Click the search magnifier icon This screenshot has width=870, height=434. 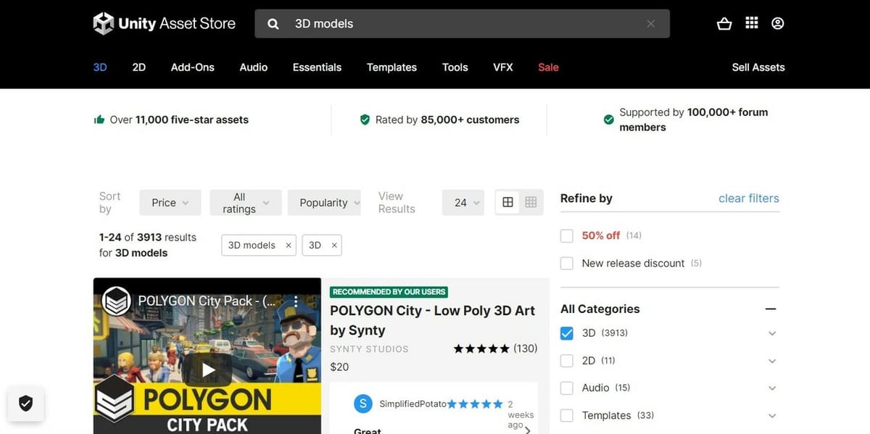pos(273,24)
